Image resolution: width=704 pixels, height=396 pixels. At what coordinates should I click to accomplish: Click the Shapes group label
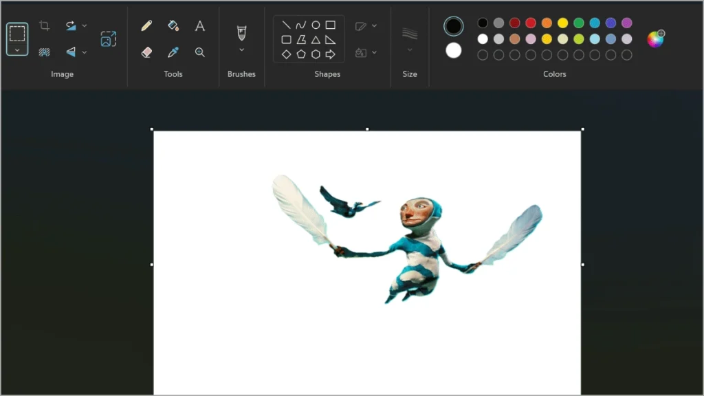pyautogui.click(x=327, y=74)
